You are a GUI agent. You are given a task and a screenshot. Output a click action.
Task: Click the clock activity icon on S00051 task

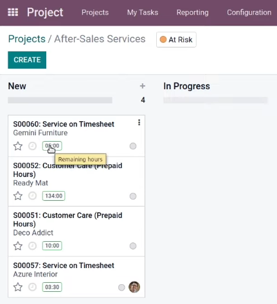click(x=32, y=246)
